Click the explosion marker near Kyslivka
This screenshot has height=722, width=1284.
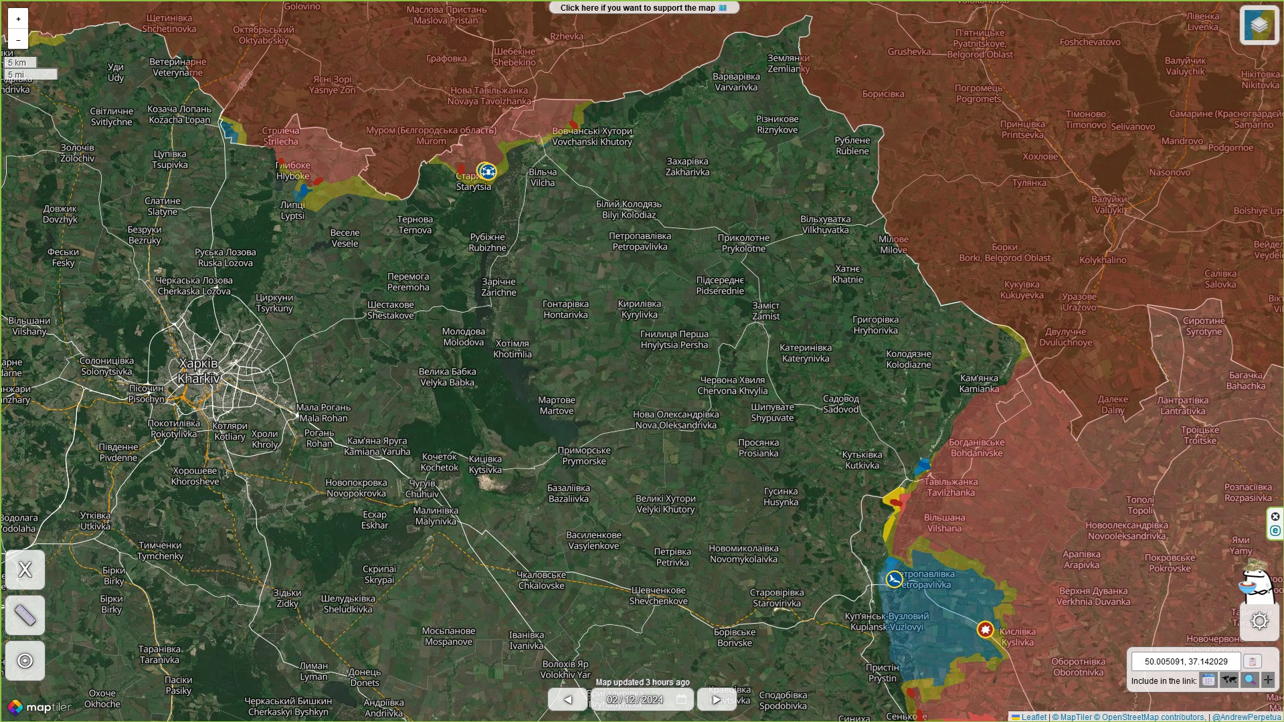985,630
